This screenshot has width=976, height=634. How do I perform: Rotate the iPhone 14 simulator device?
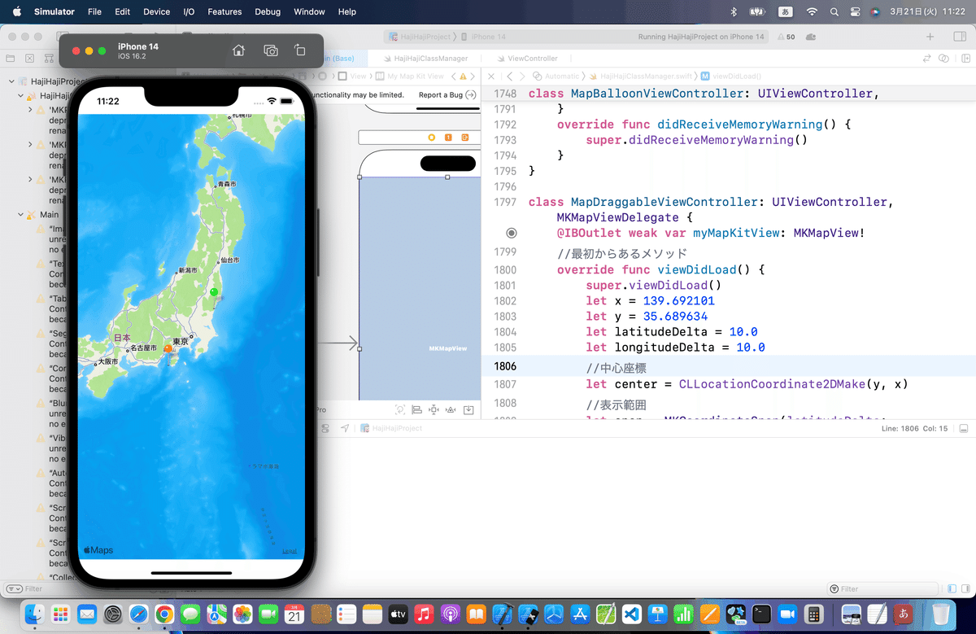tap(299, 50)
